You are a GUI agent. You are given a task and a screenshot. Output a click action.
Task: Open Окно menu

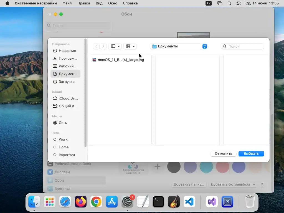tap(113, 3)
